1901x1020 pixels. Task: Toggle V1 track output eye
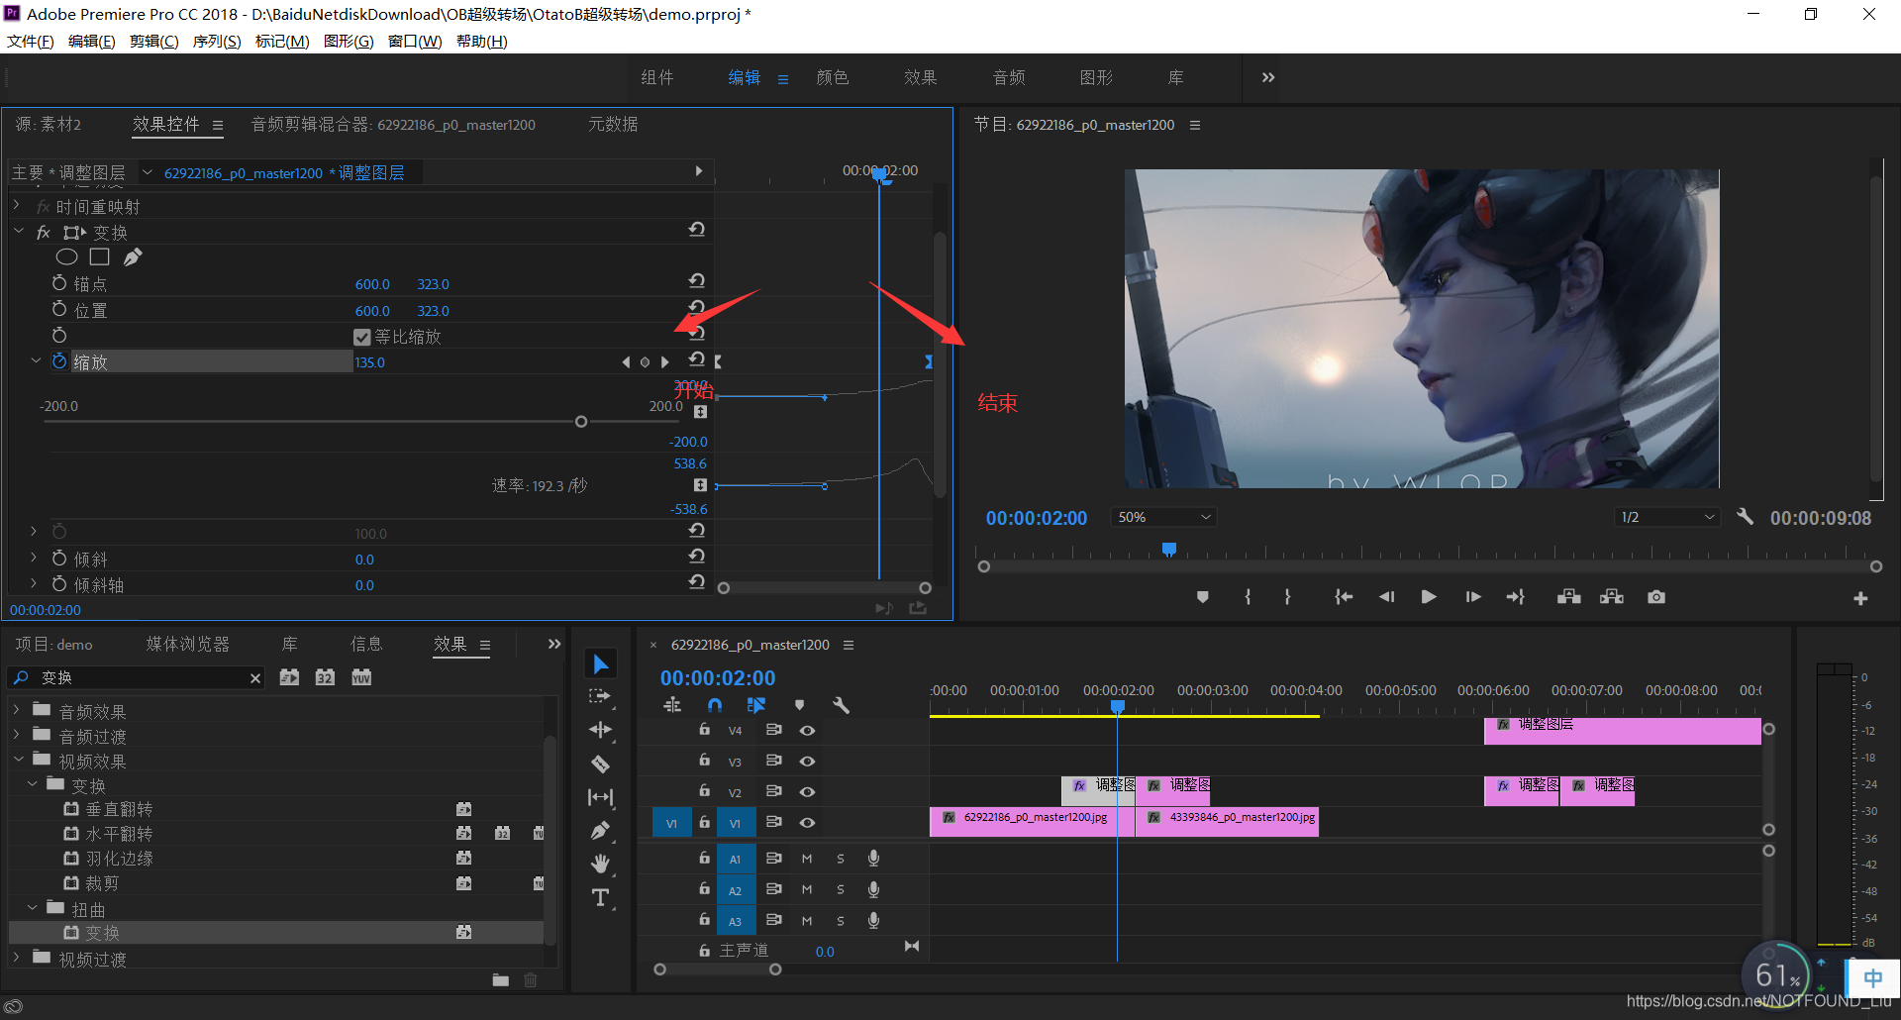(x=808, y=823)
